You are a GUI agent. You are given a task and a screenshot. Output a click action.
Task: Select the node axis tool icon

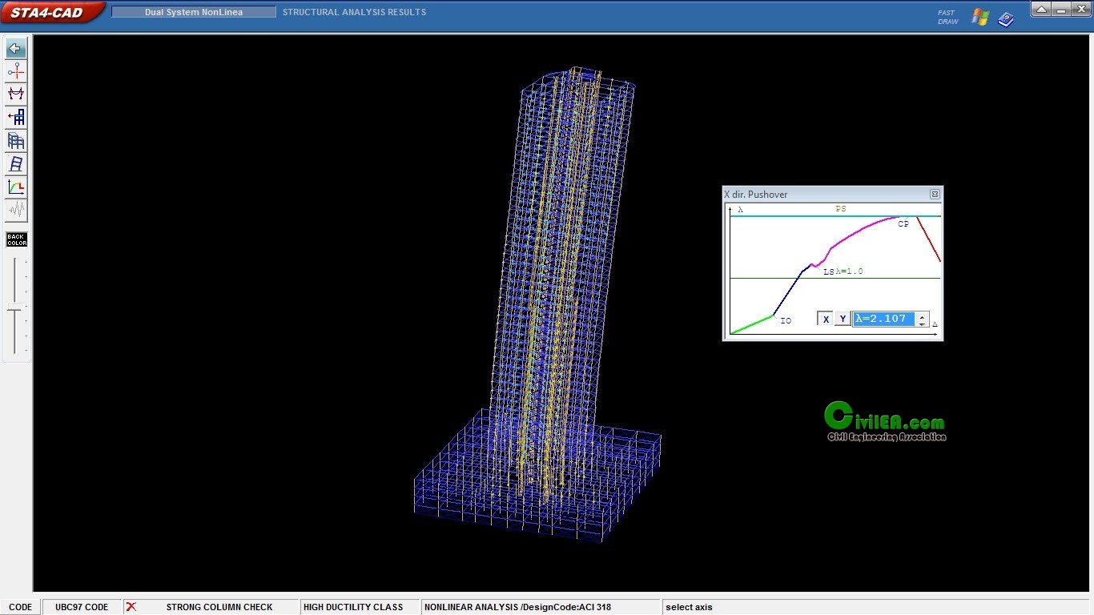(16, 71)
